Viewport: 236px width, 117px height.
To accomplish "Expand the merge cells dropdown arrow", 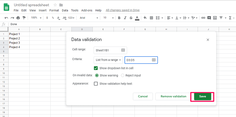I will click(162, 18).
